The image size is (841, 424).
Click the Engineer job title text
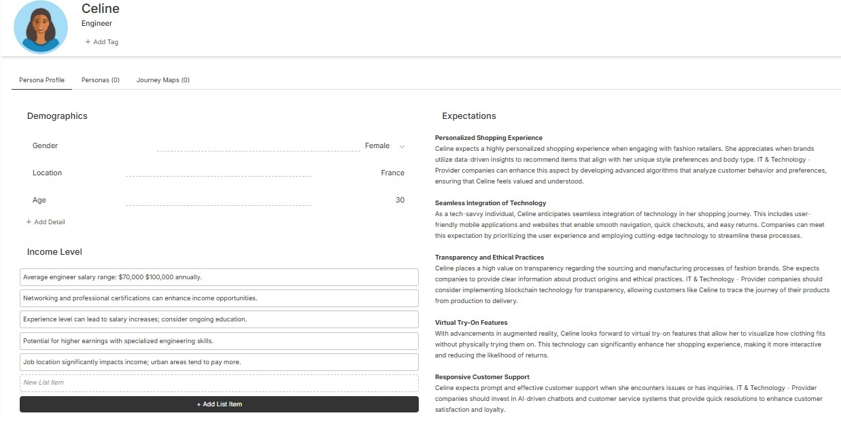tap(97, 24)
